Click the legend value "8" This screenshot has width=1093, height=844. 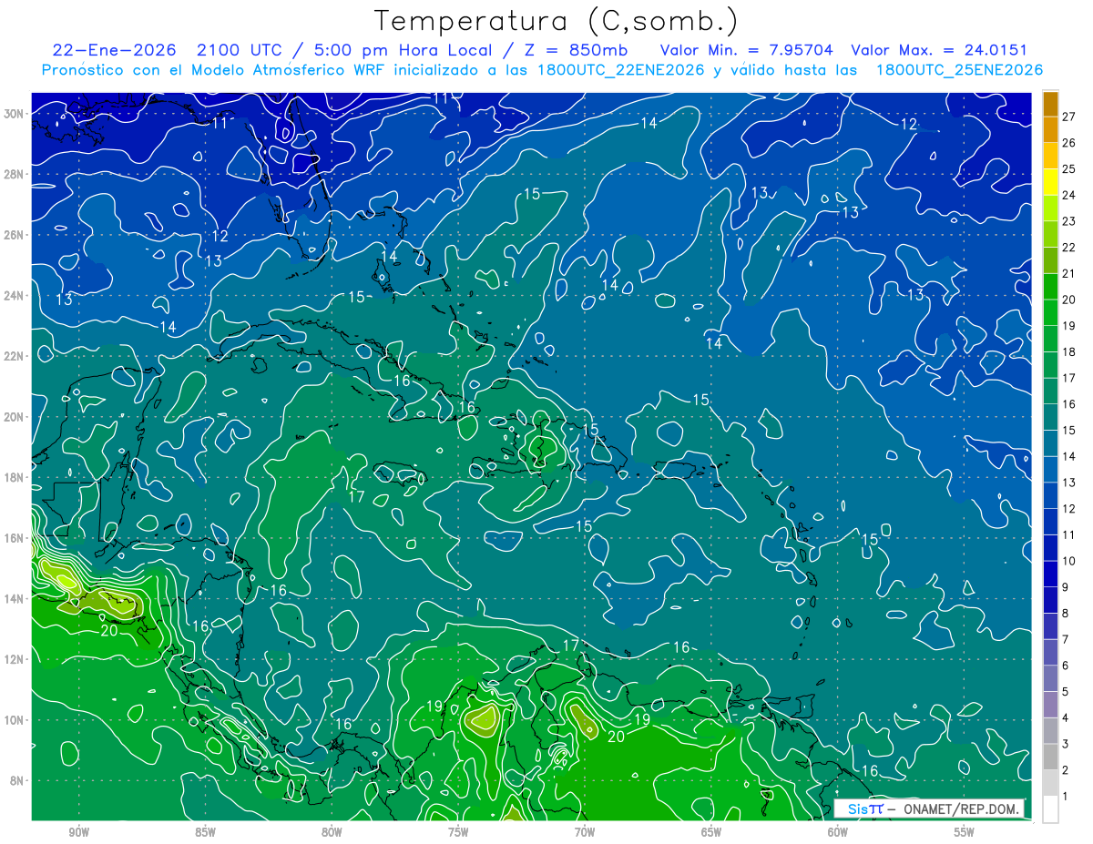[x=1066, y=614]
